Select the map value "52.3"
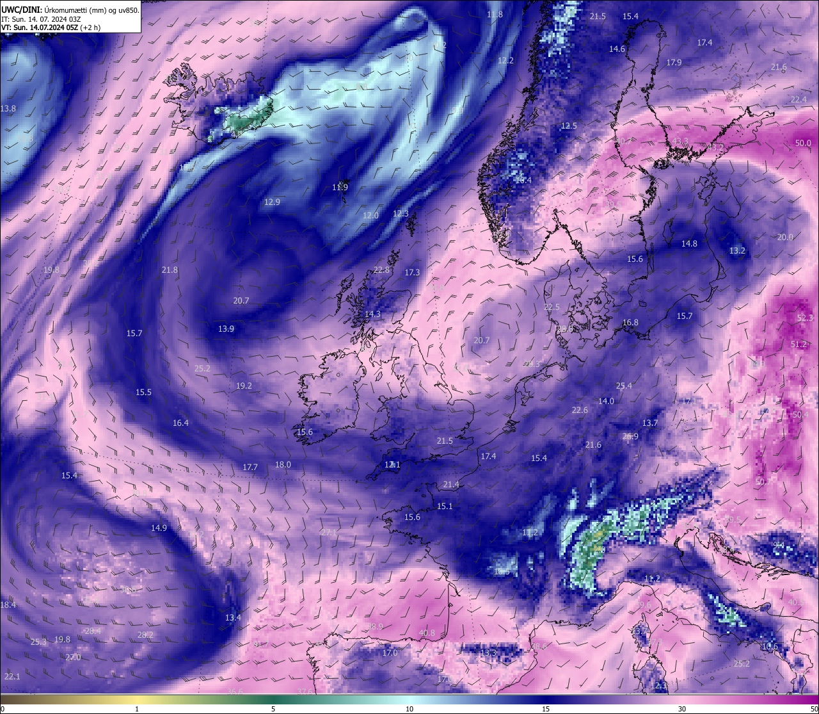The image size is (819, 714). 805,318
